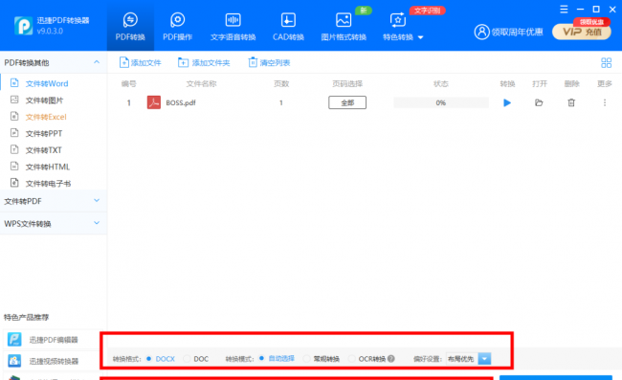Click the 文件转图片 image icon
The image size is (622, 380).
click(x=14, y=100)
